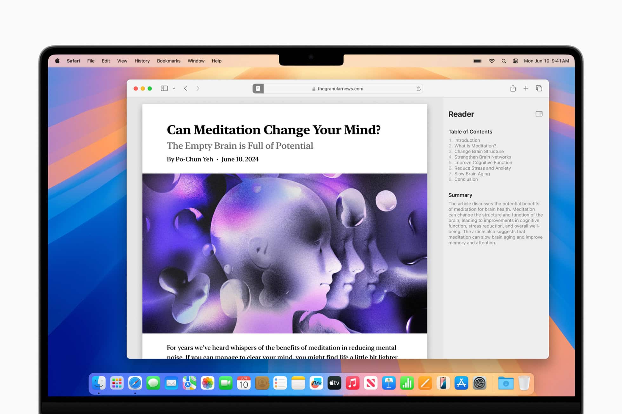Screen dimensions: 622x414
Task: Select the History menu item
Action: pyautogui.click(x=142, y=61)
